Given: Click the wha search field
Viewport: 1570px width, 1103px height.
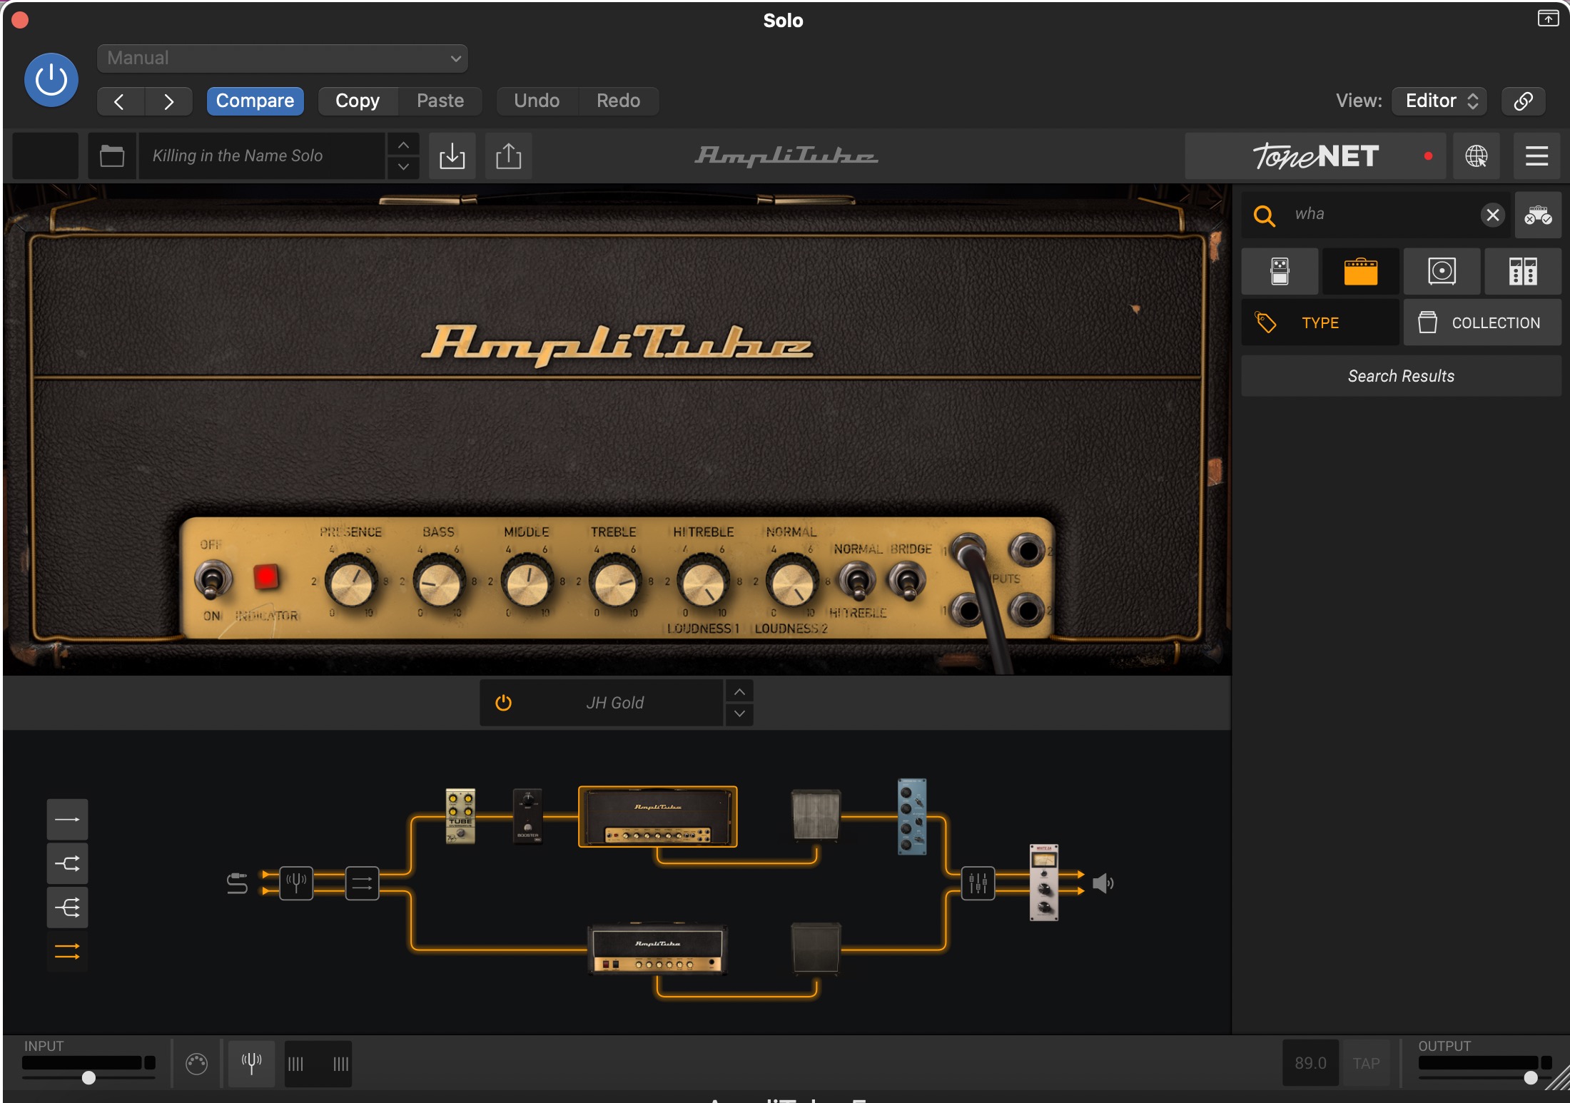Looking at the screenshot, I should coord(1377,214).
